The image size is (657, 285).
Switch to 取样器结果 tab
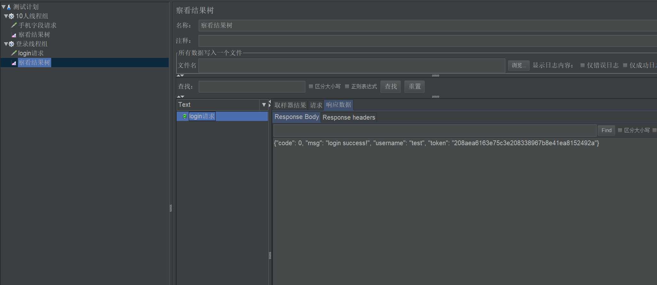(290, 105)
